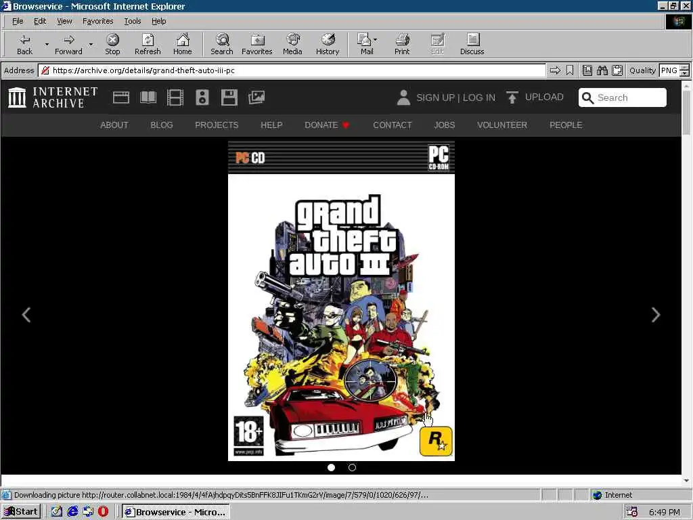Screen dimensions: 693x520
Task: Open the Media toolbar button
Action: (x=292, y=44)
